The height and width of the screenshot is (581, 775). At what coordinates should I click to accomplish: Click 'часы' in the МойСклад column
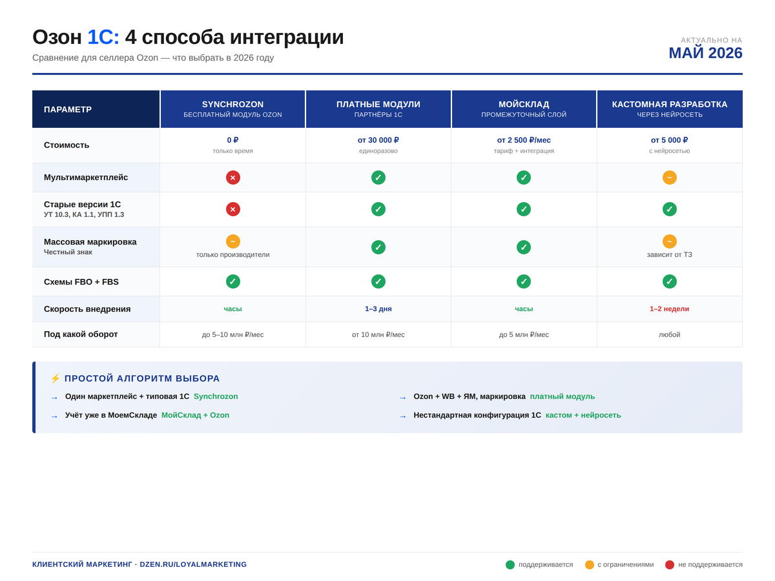524,309
